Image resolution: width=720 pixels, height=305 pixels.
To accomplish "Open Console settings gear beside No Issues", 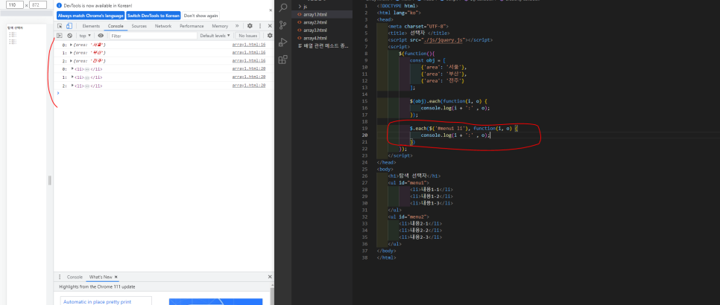I will [270, 35].
